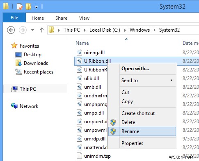Select the unimdm.tsp file
Image resolution: width=199 pixels, height=161 pixels.
click(x=97, y=156)
